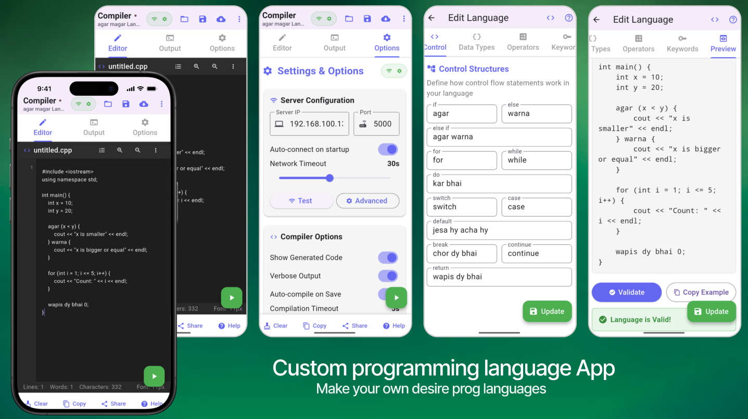Viewport: 748px width, 419px height.
Task: Switch to the Output tab
Action: tap(94, 127)
